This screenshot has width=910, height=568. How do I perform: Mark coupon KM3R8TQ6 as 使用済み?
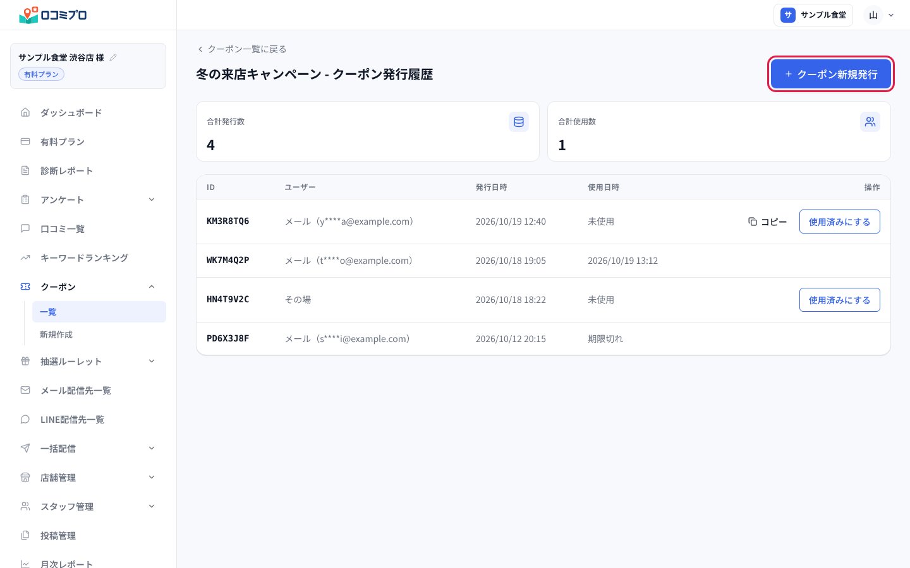coord(839,222)
